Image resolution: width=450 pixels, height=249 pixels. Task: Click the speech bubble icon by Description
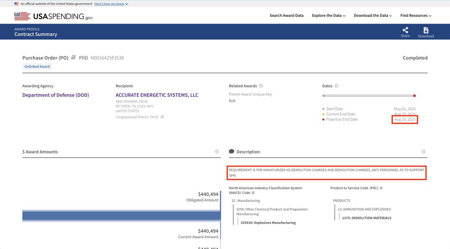[232, 152]
